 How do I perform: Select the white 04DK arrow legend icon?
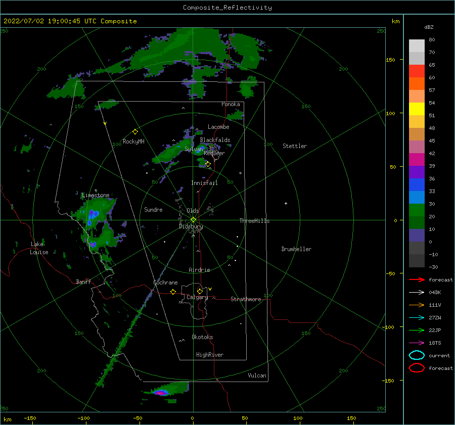(x=417, y=292)
